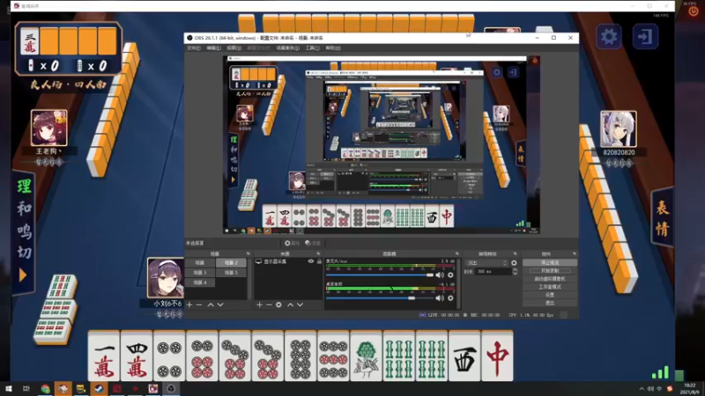Click the Exit button in OBS controls
Screen dimensions: 705x396
(x=550, y=303)
